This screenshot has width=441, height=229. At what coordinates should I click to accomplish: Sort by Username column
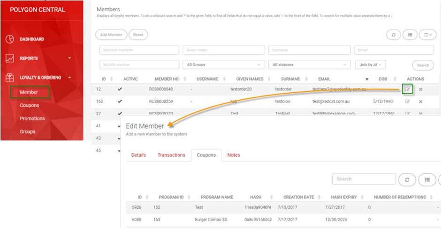click(x=224, y=79)
